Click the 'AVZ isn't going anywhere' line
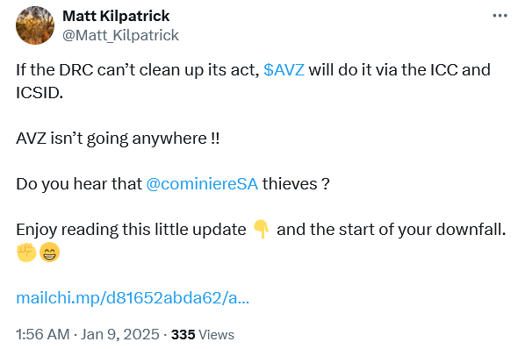Viewport: 525px width, 349px height. click(x=118, y=139)
